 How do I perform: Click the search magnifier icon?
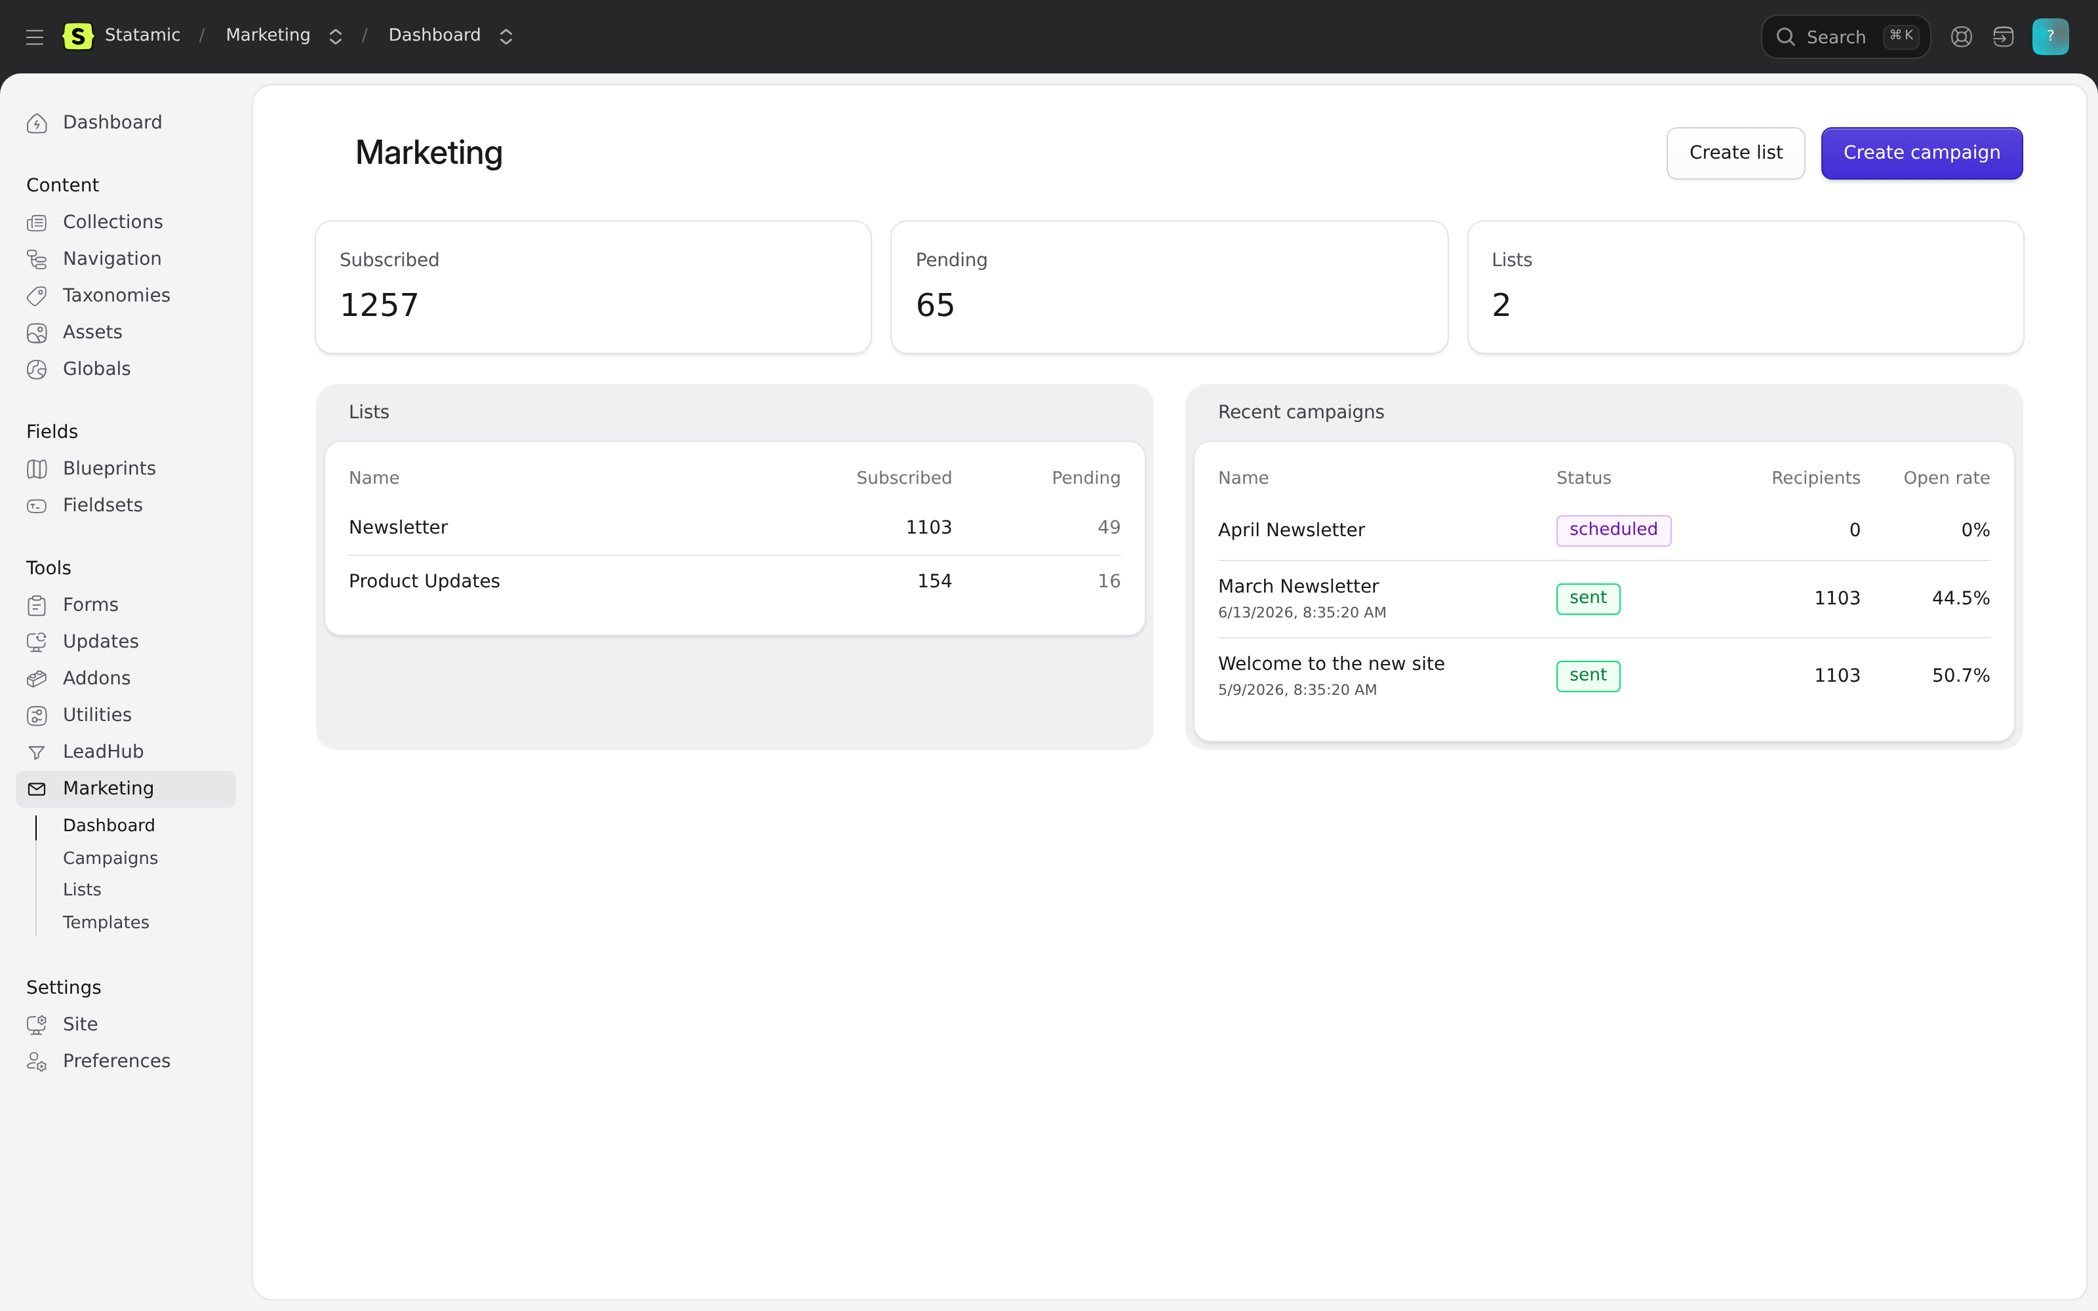coord(1785,37)
